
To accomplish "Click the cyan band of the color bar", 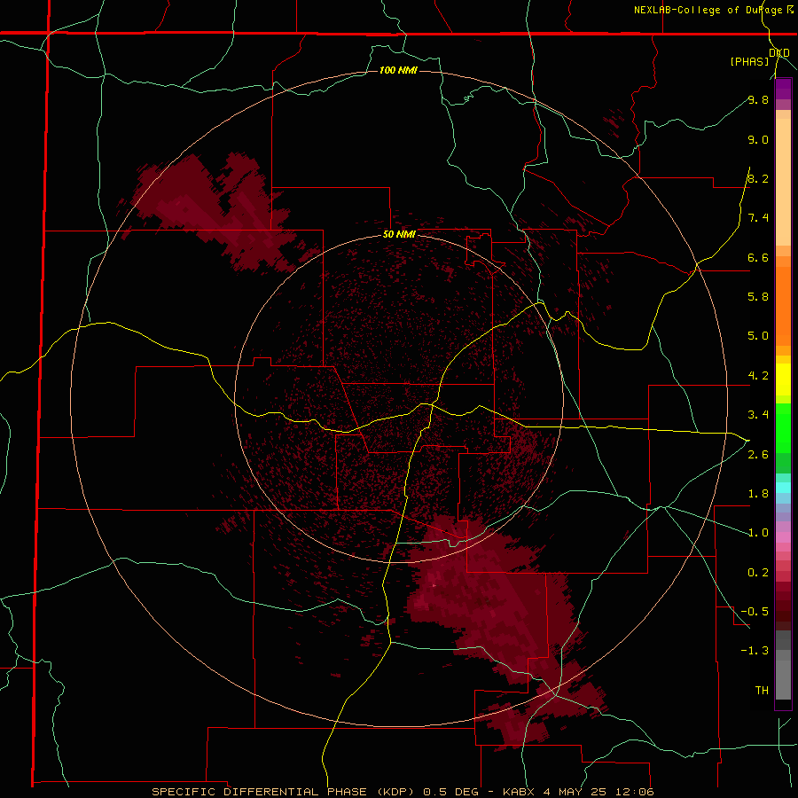I will (x=783, y=488).
